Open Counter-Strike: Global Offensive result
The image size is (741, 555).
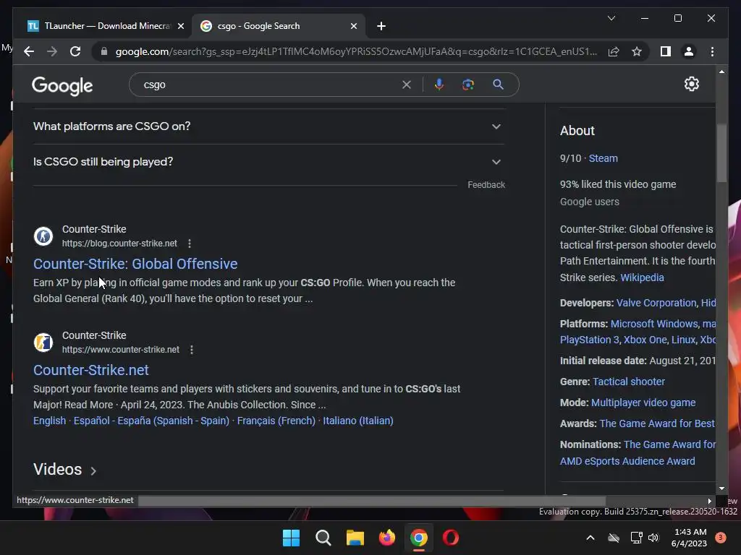point(135,264)
